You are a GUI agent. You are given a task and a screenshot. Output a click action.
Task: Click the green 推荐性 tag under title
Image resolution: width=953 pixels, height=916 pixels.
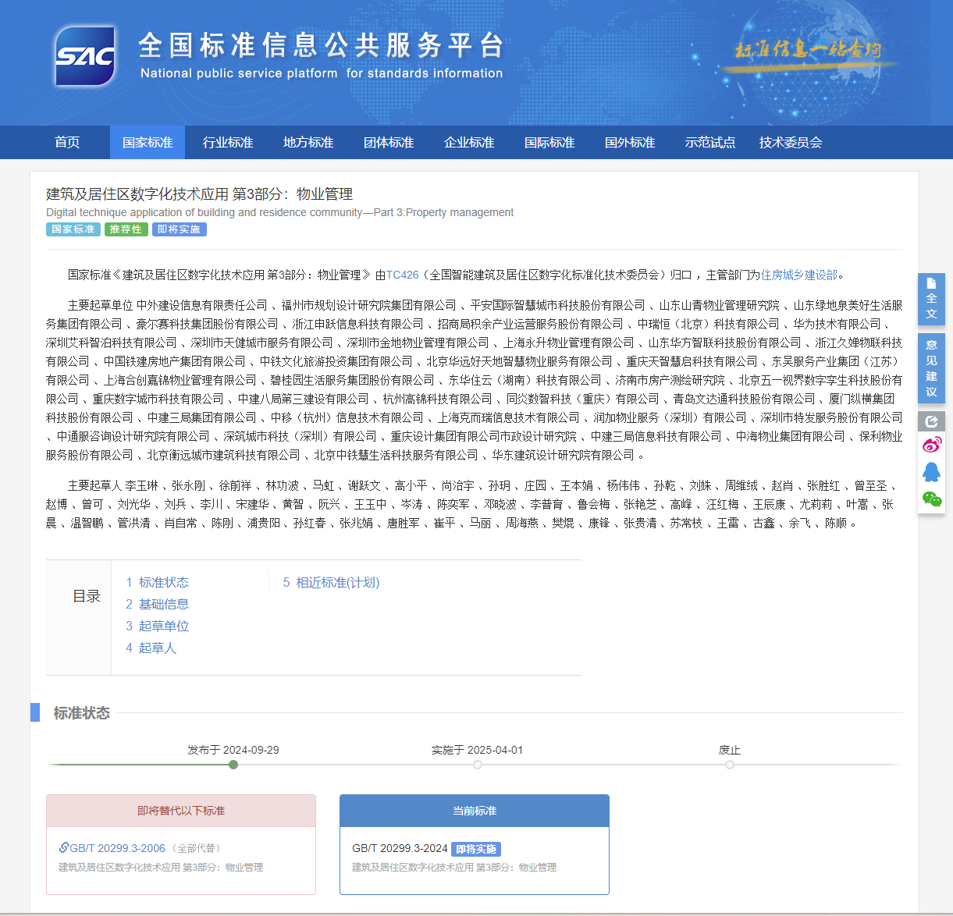[x=126, y=229]
